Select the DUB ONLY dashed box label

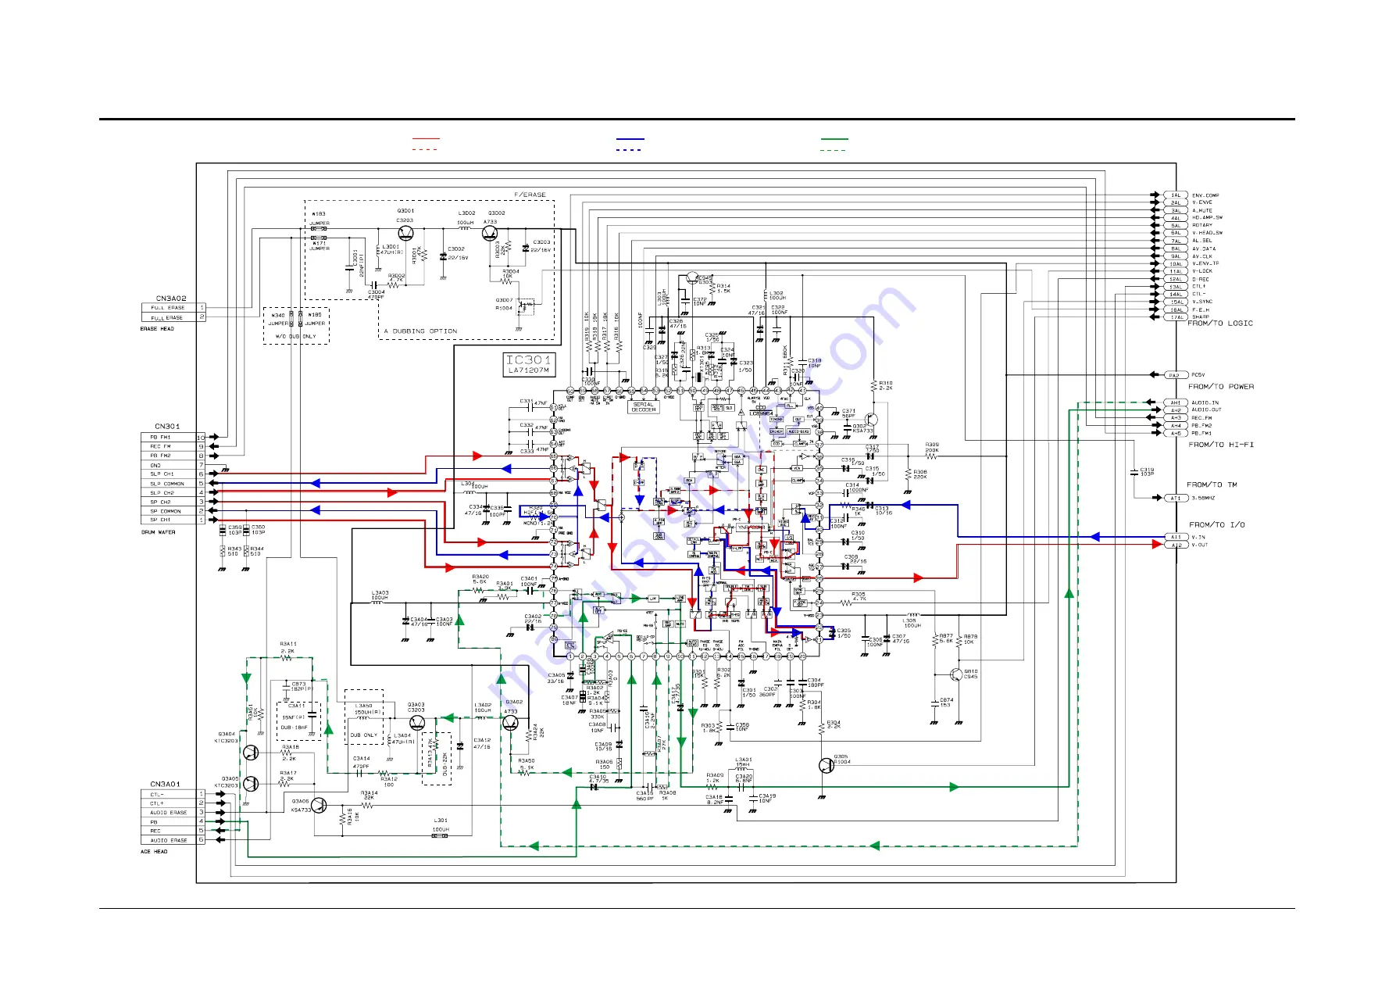click(363, 735)
